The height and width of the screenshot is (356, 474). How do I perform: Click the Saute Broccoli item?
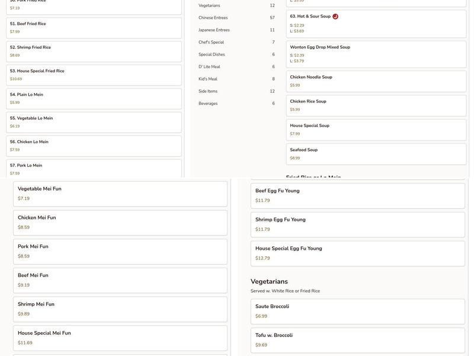[x=357, y=311]
